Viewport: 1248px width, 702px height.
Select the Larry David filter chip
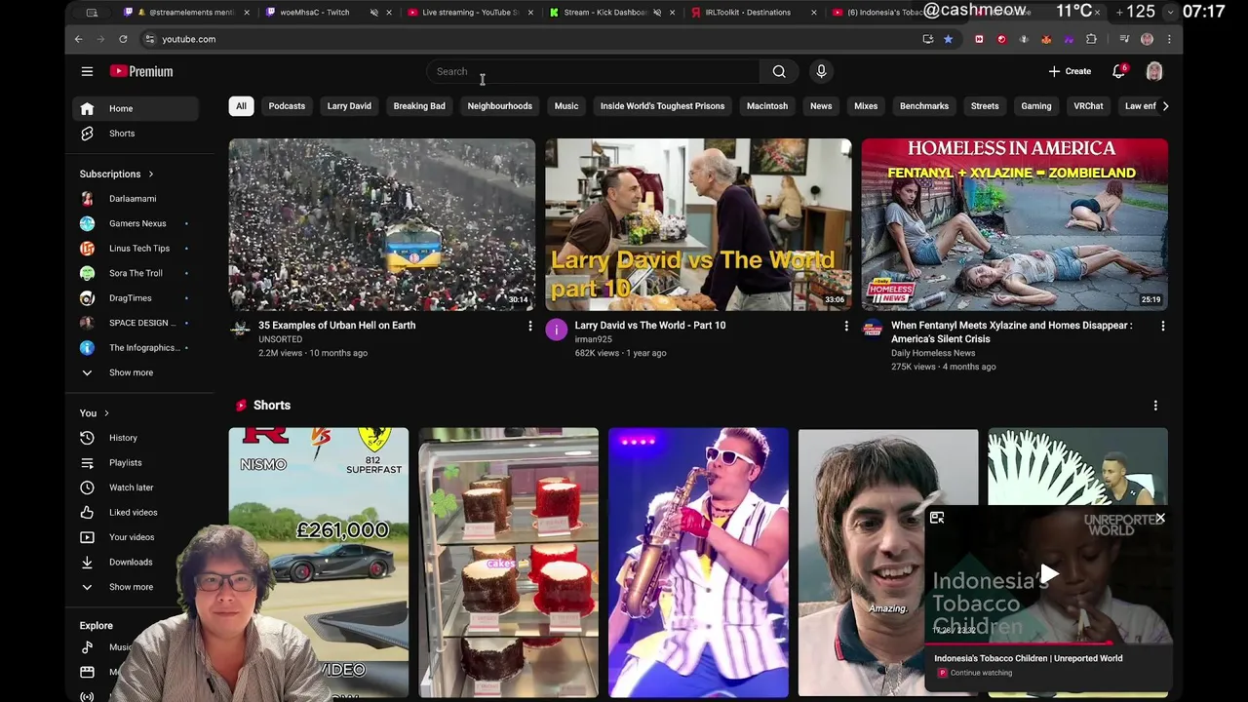[x=349, y=106]
